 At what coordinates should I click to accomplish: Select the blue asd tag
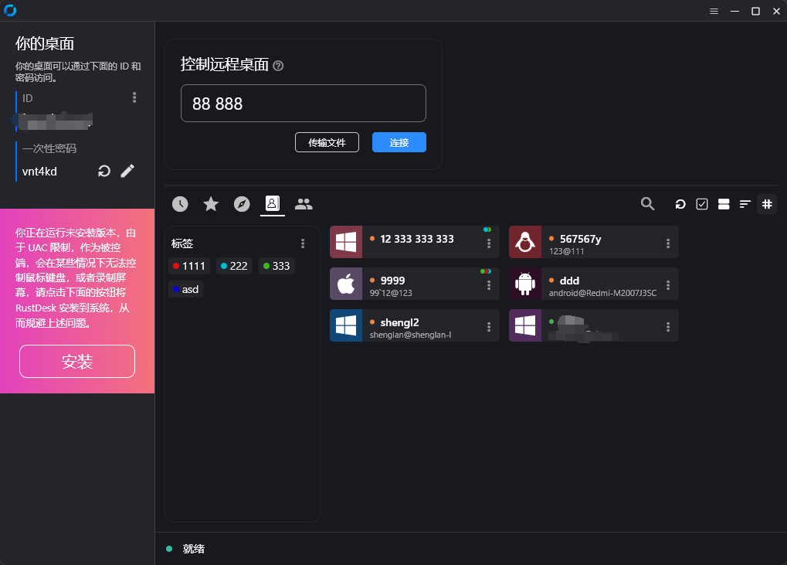[x=186, y=289]
